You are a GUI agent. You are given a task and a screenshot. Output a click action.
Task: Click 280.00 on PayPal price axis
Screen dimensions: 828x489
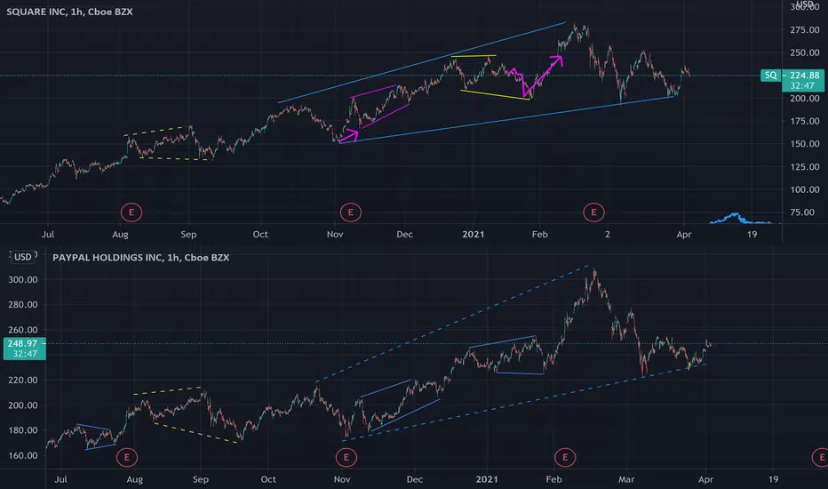pos(23,304)
